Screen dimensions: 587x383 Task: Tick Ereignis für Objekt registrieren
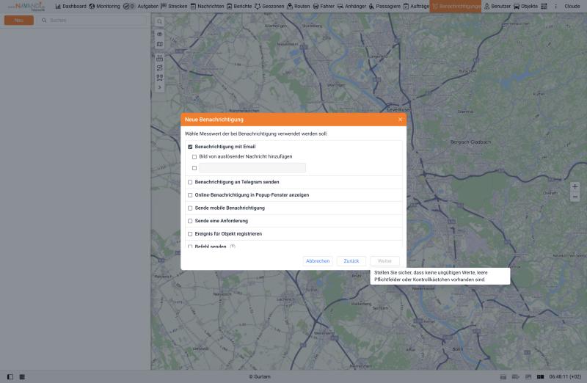point(190,234)
